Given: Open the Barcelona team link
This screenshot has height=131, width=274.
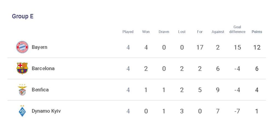Looking at the screenshot, I should 43,69.
